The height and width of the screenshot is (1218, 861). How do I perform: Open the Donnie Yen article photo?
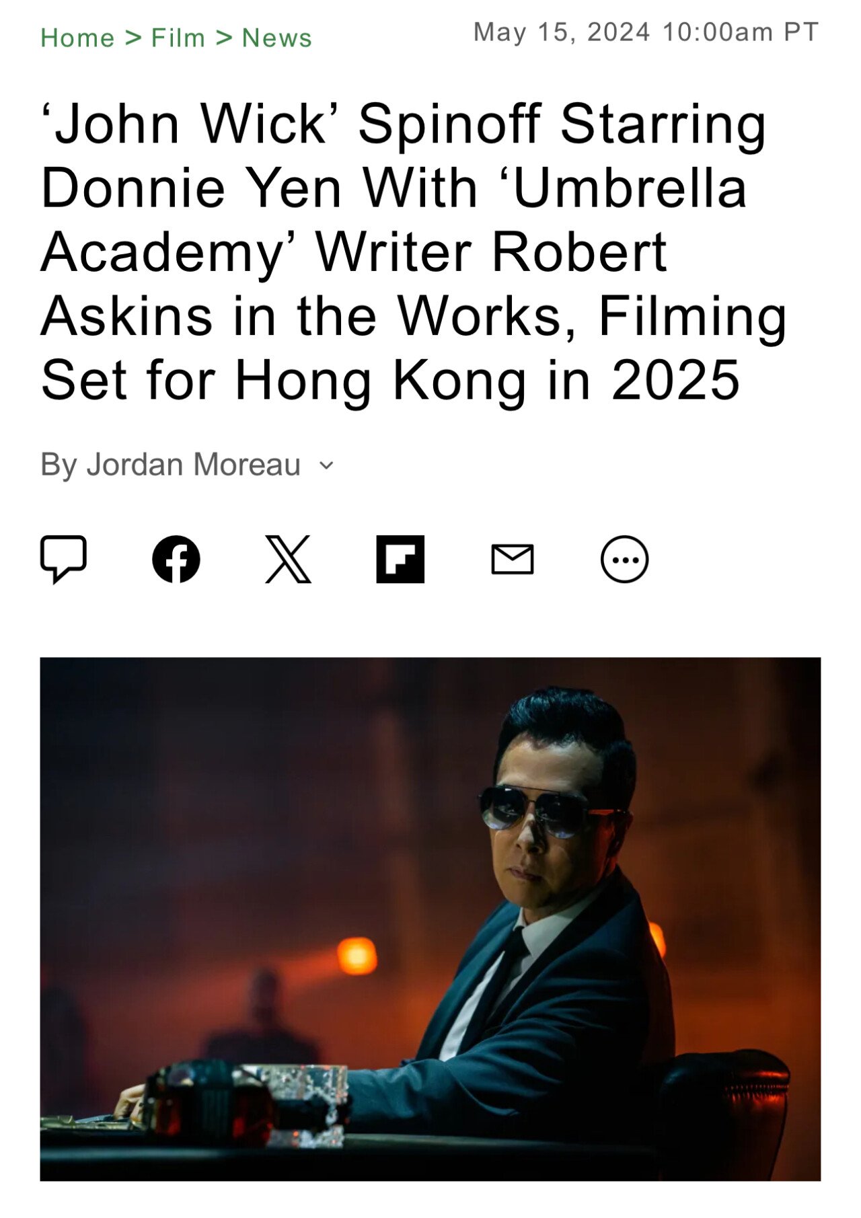[x=430, y=919]
